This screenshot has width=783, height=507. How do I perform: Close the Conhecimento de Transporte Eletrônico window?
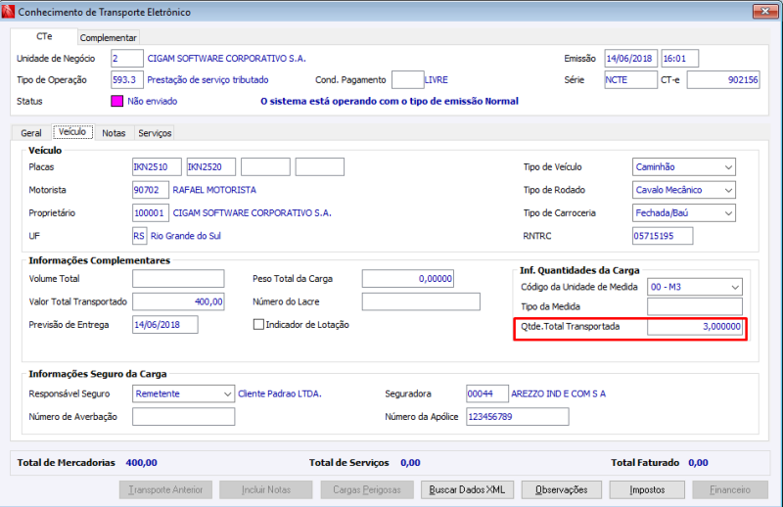(764, 11)
